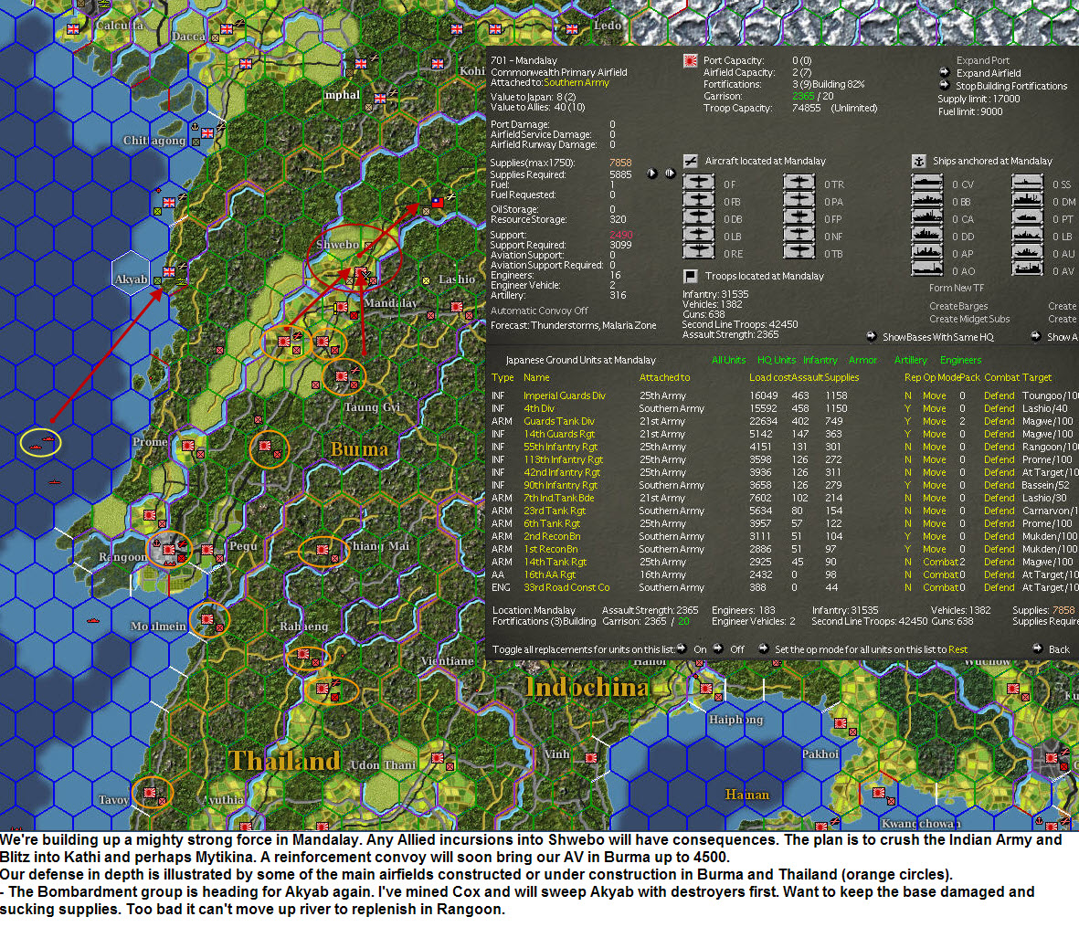This screenshot has height=927, width=1079.
Task: Open the Southern Army HQ link
Action: point(576,82)
